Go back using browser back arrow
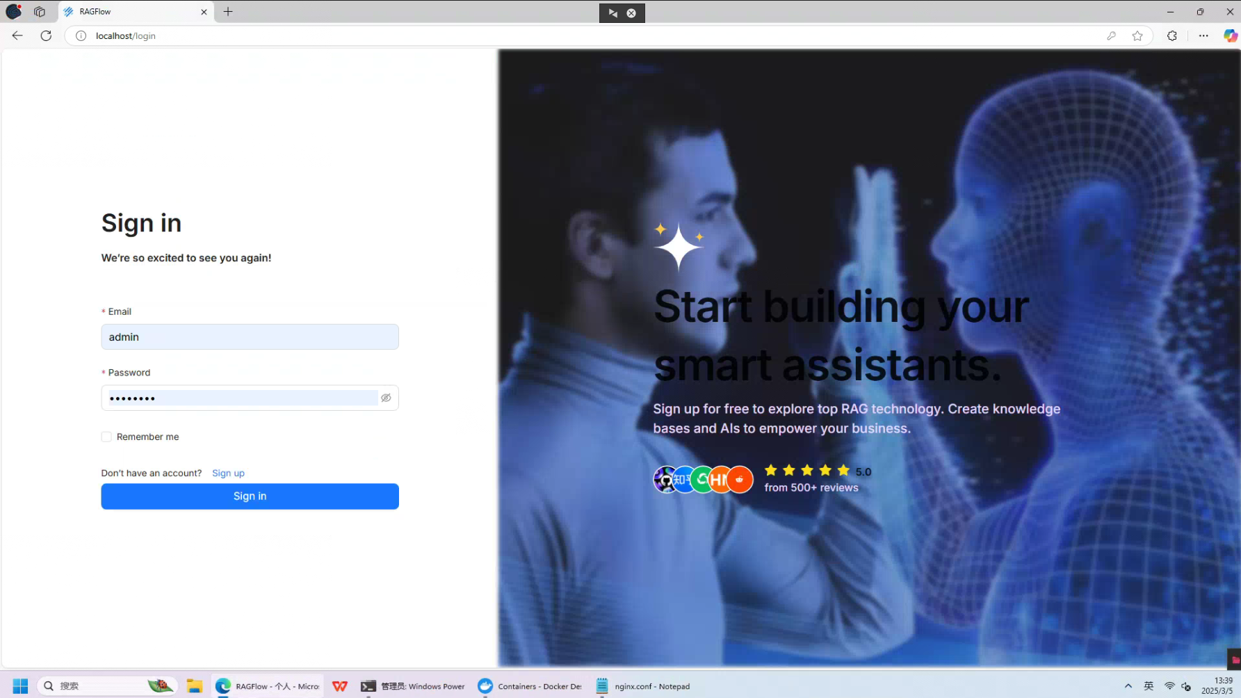This screenshot has height=698, width=1241. pyautogui.click(x=17, y=35)
